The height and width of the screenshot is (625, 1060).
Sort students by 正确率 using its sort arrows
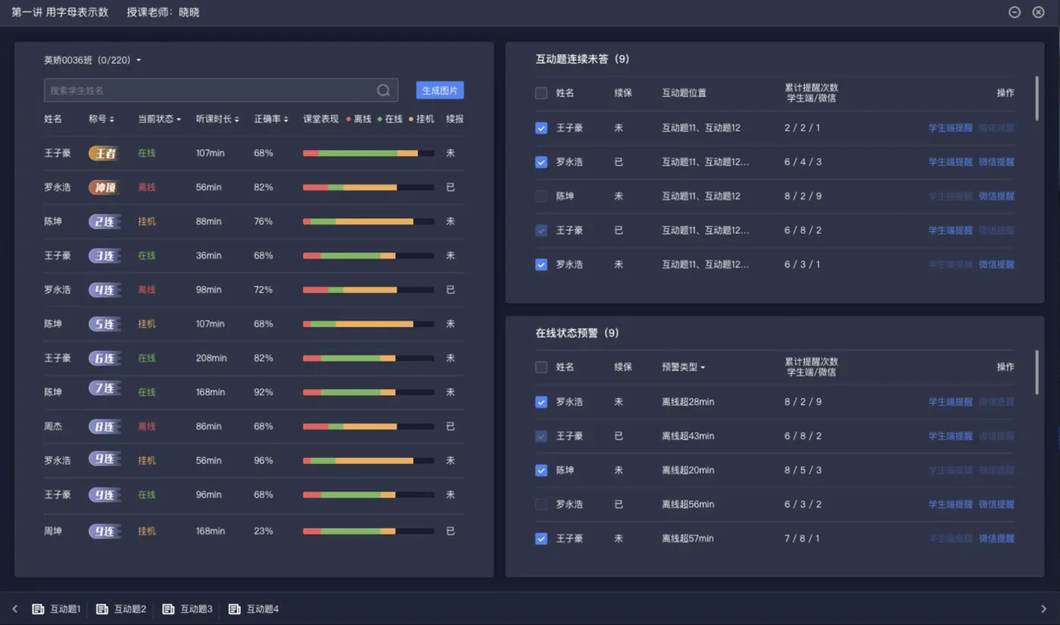tap(286, 120)
